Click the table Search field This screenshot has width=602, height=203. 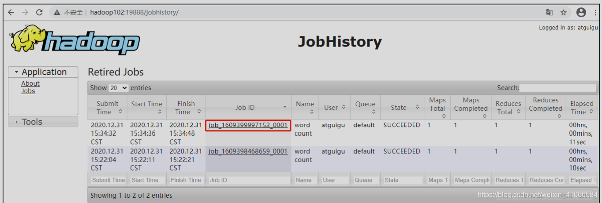558,88
